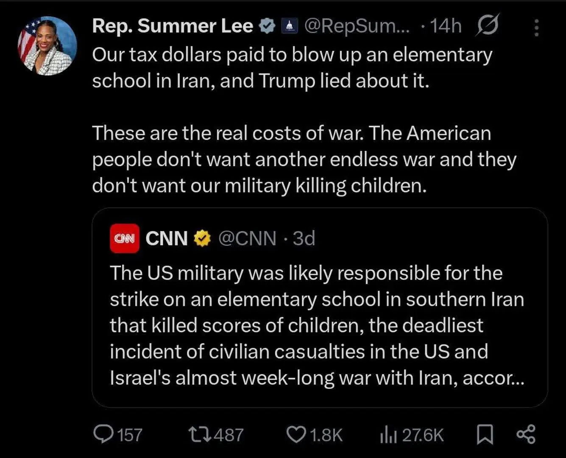This screenshot has width=566, height=458.
Task: Click the Rep. Summer Lee display name
Action: coord(173,26)
